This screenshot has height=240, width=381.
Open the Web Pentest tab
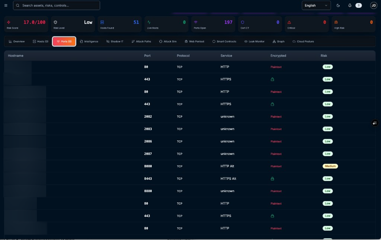[194, 42]
